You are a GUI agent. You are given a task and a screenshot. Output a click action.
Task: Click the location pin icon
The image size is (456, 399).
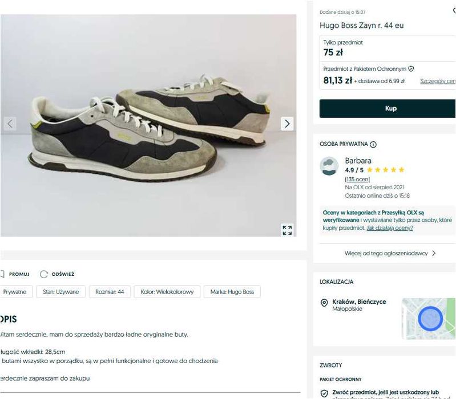click(324, 303)
